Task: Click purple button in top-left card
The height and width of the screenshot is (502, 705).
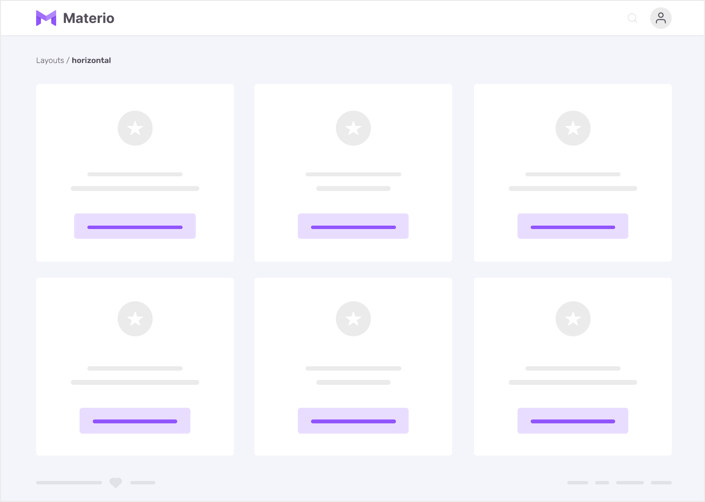Action: coord(135,226)
